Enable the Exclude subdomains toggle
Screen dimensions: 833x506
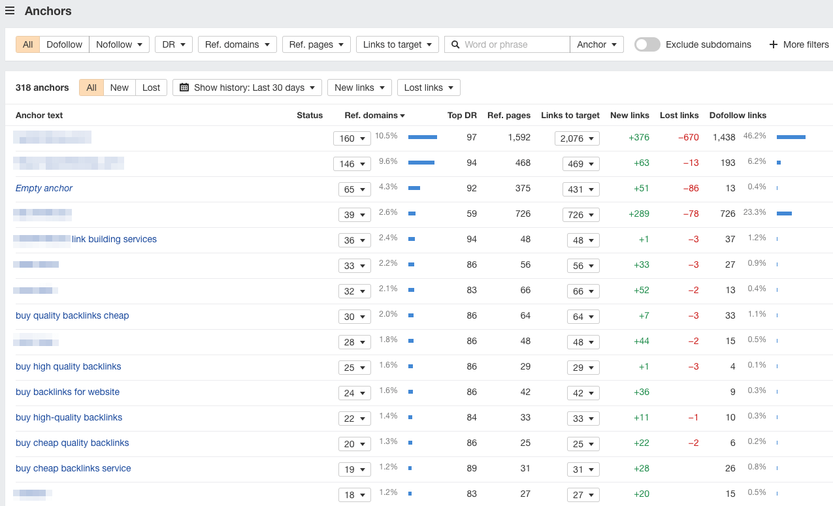coord(647,44)
